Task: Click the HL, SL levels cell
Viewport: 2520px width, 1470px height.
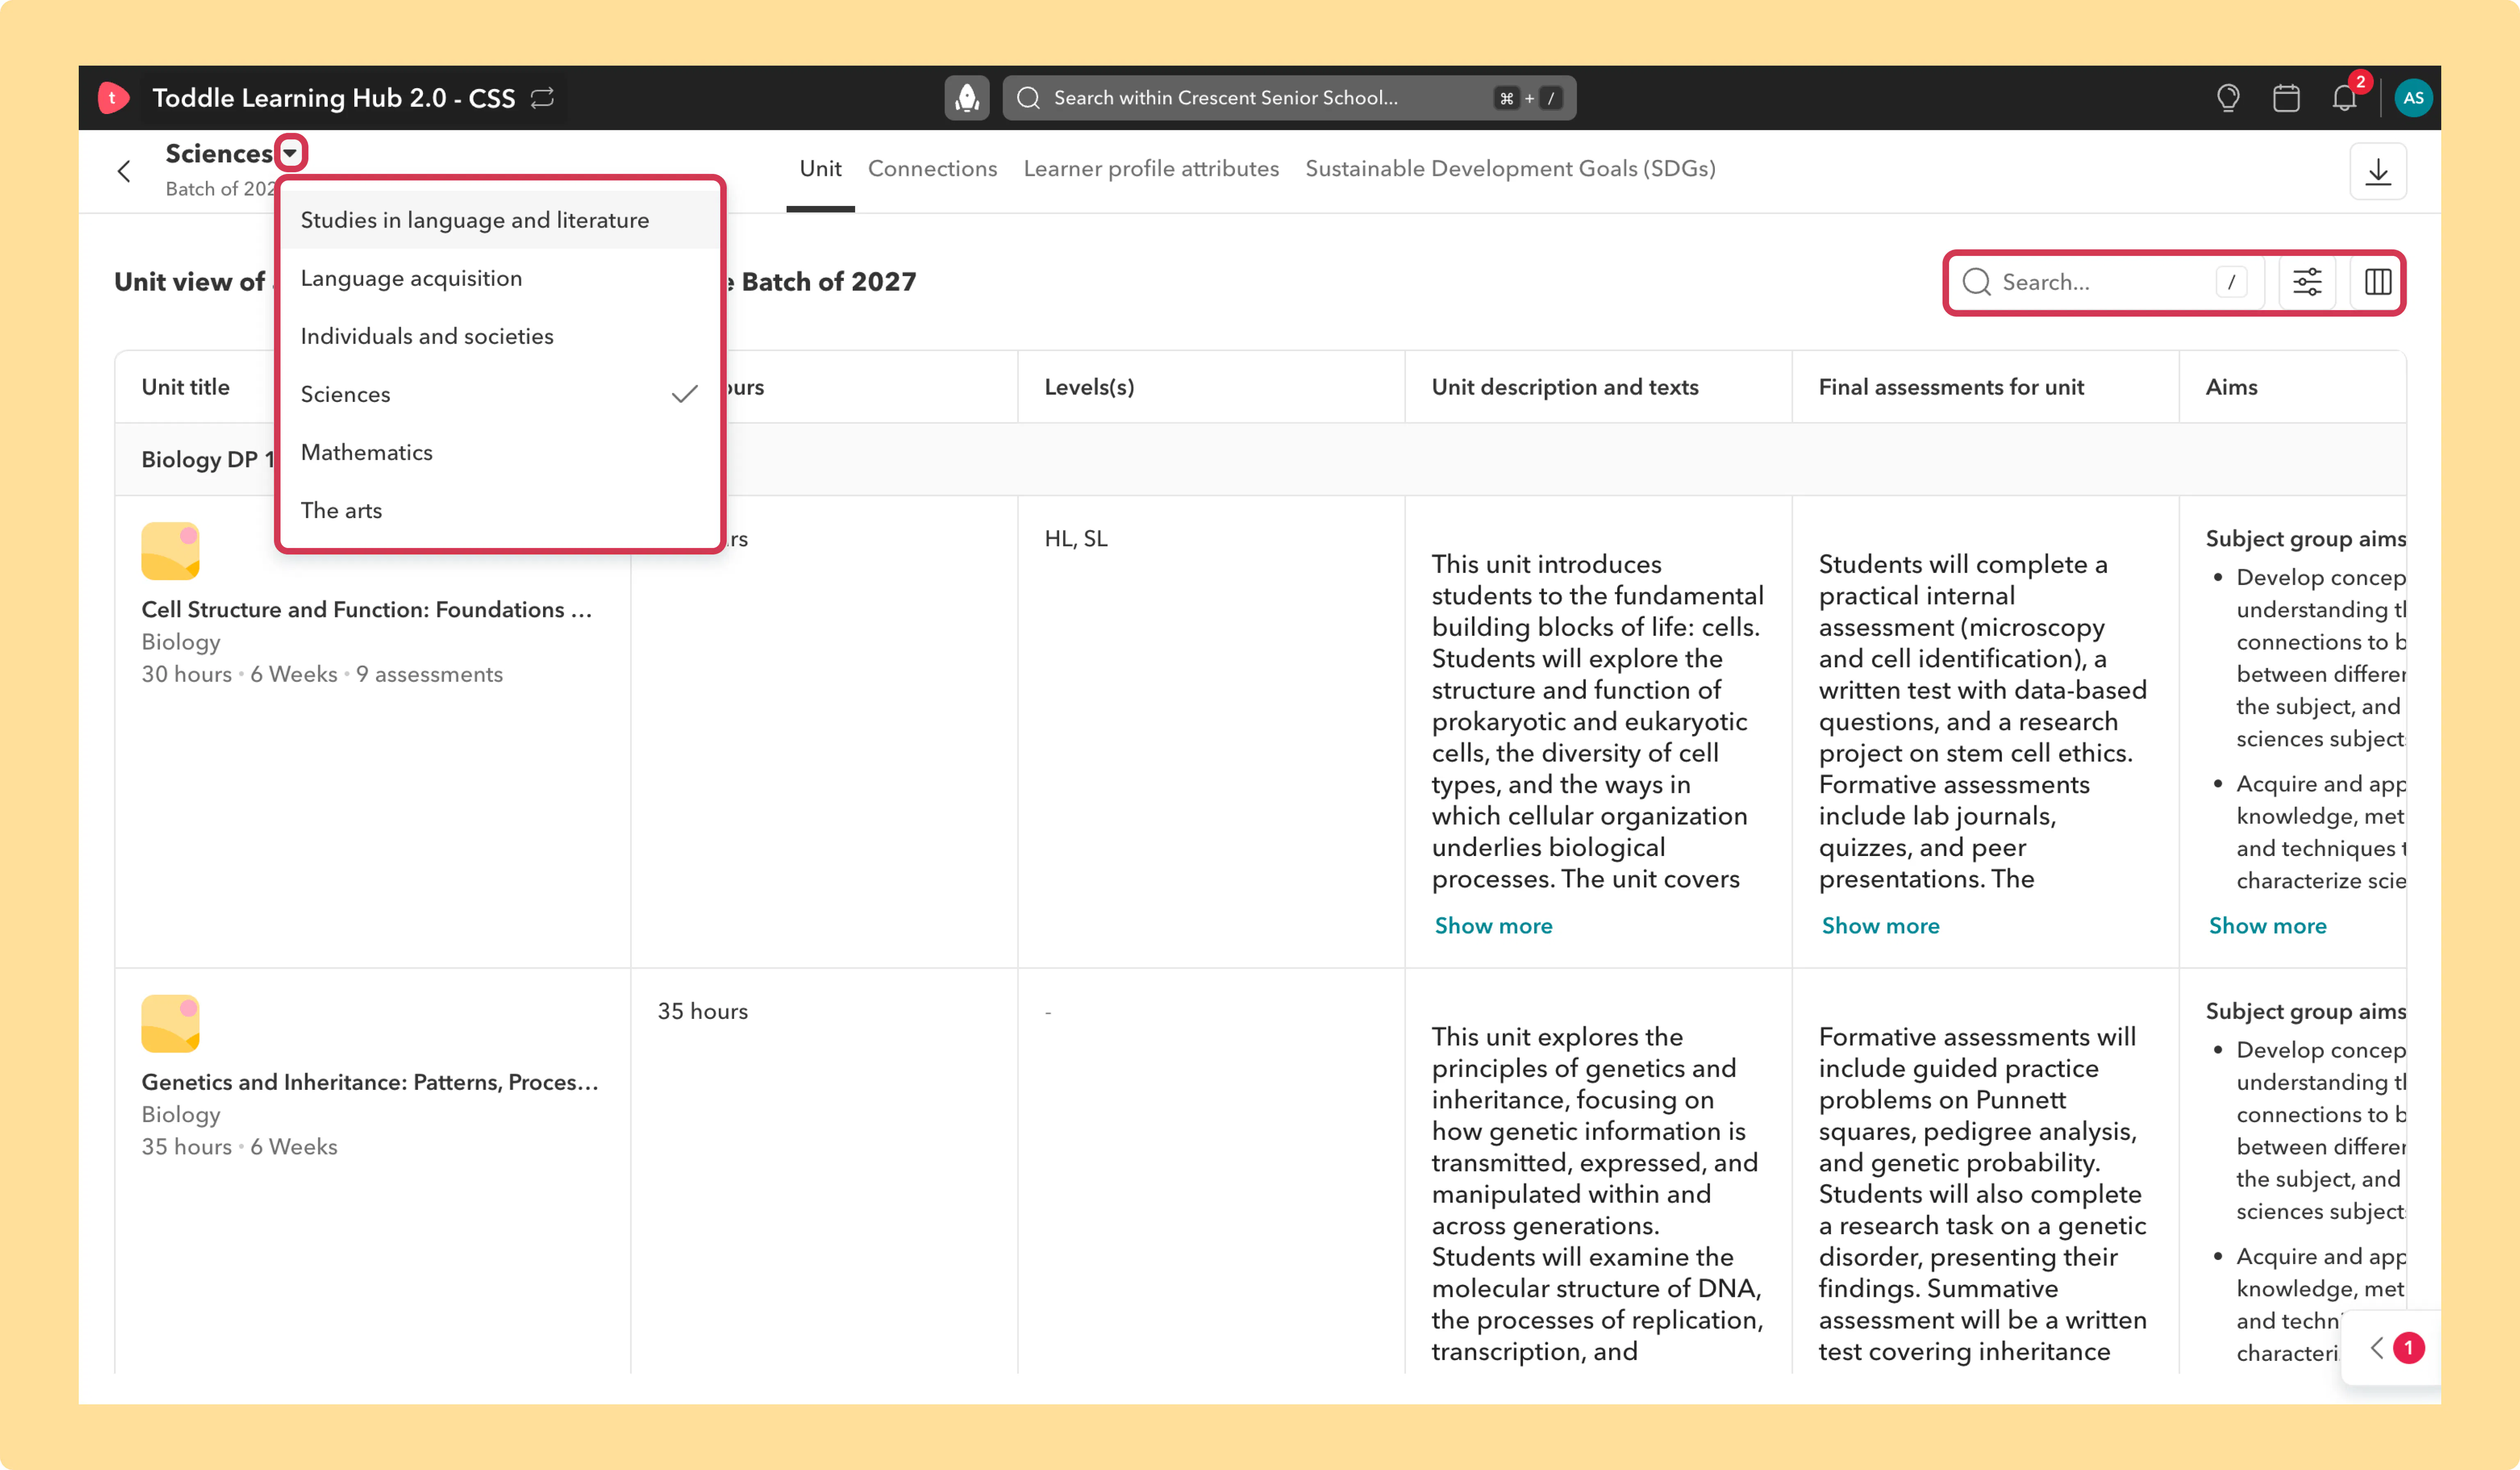Action: click(x=1076, y=539)
